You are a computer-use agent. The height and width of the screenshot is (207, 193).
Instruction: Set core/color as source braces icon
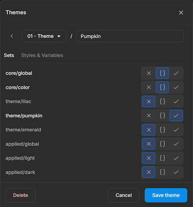click(x=162, y=87)
